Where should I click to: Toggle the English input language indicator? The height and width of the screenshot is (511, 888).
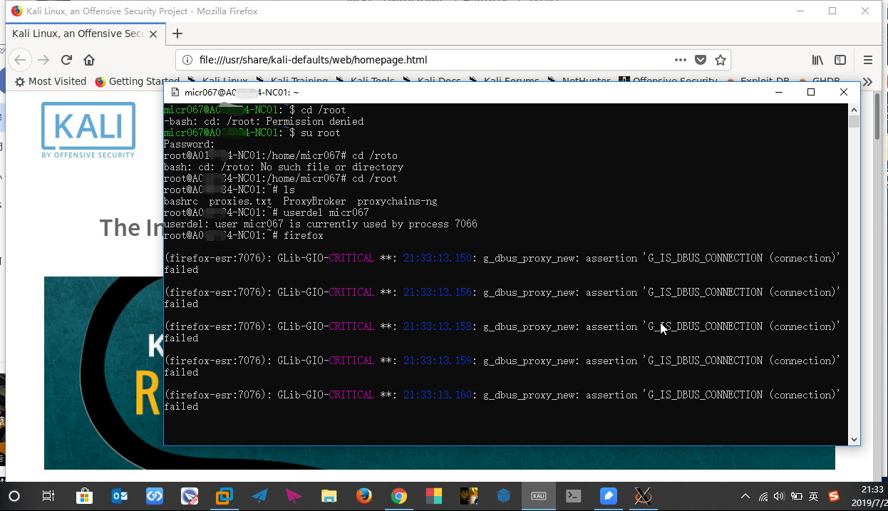(814, 496)
